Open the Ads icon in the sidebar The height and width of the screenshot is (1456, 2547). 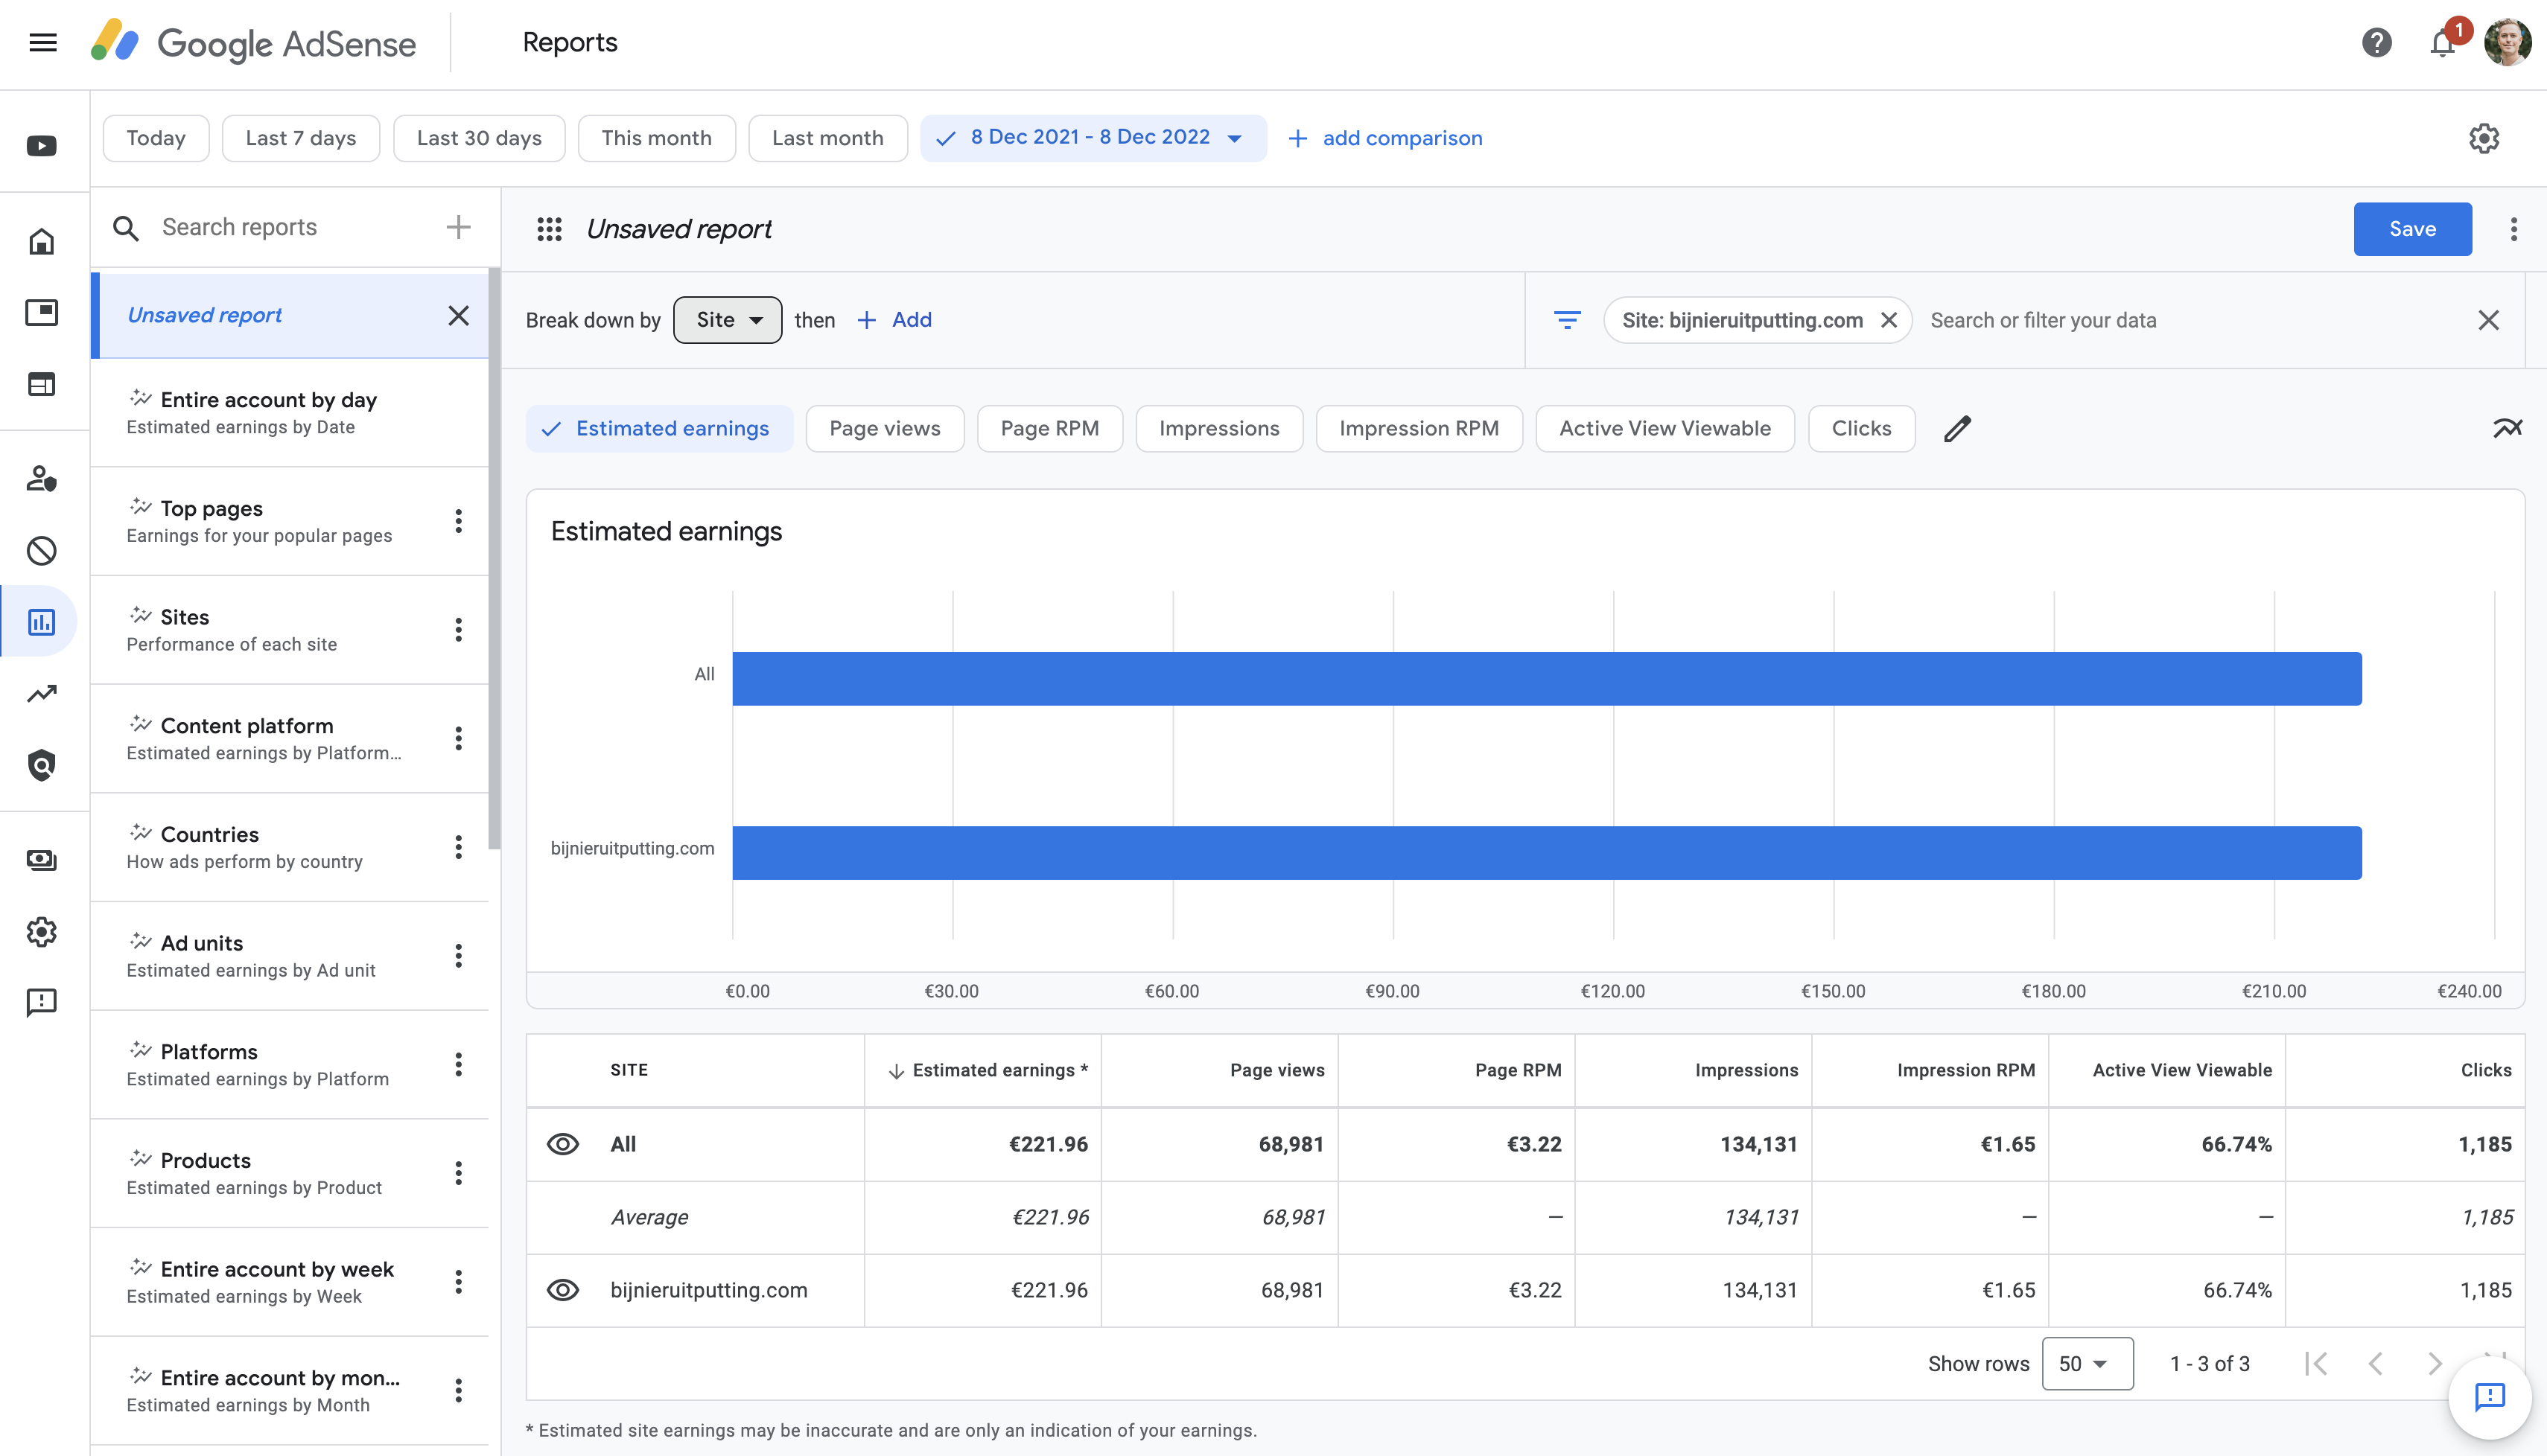[42, 313]
